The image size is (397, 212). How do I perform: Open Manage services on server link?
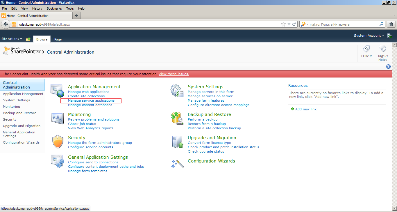[210, 96]
